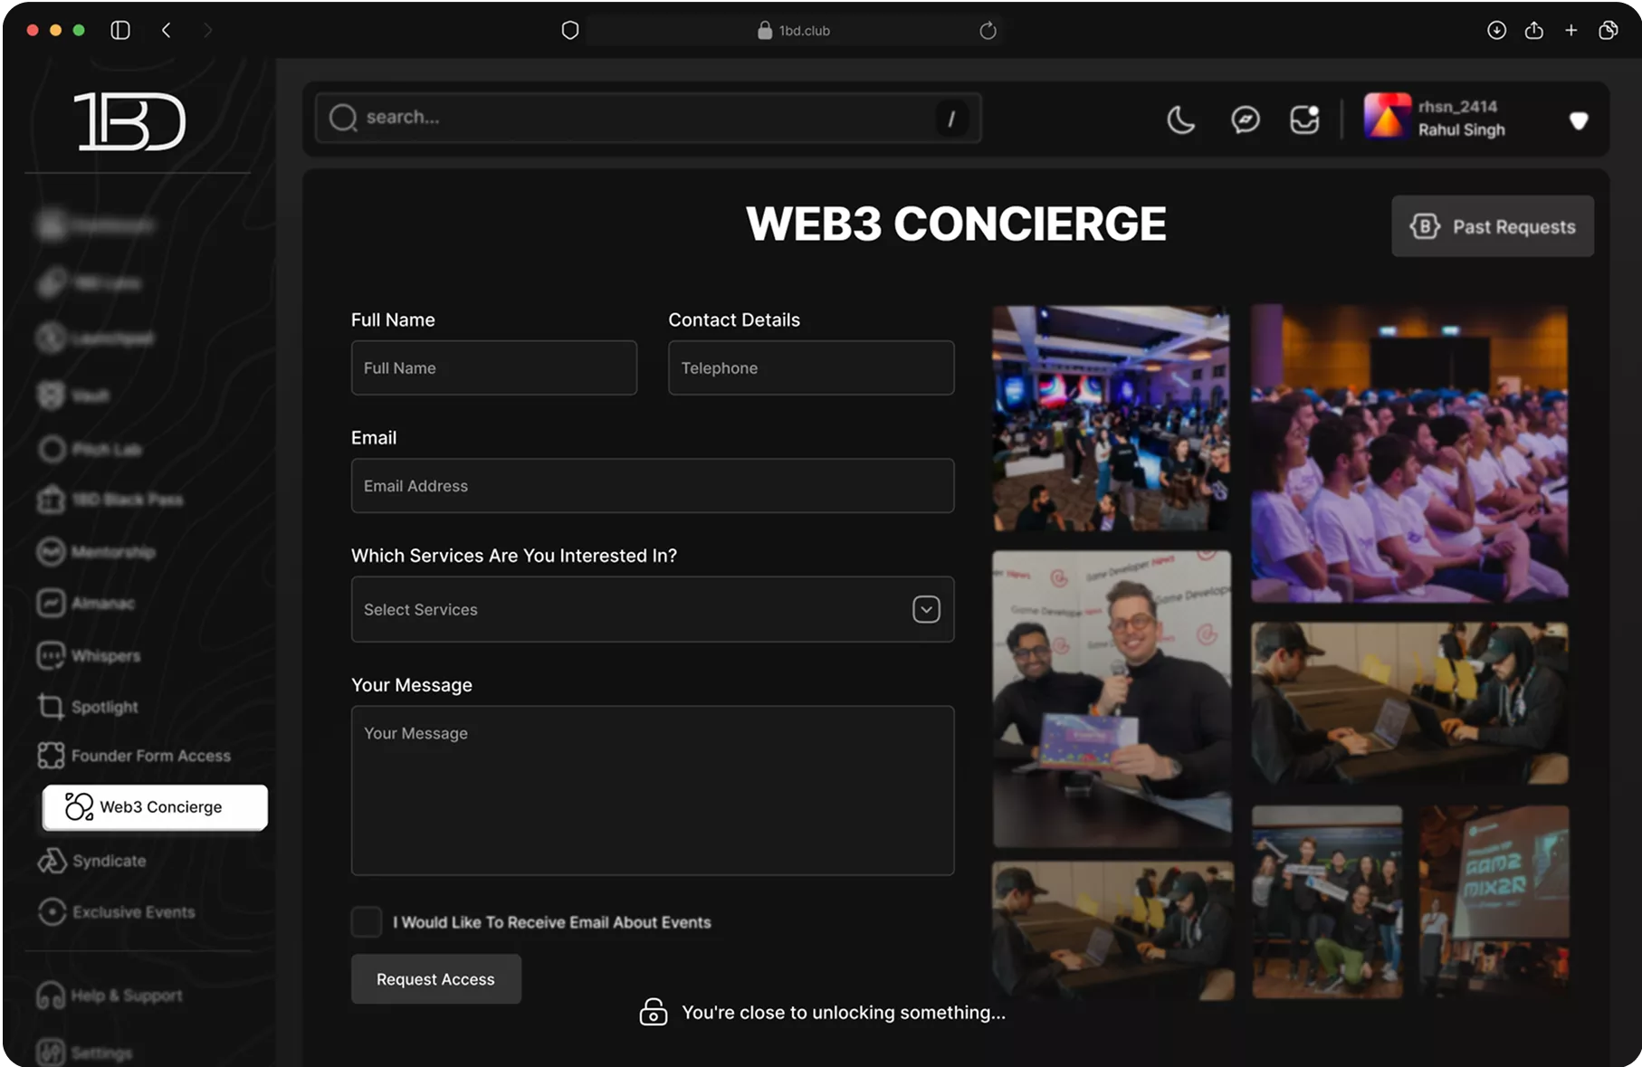Click the 1bd.club address bar
This screenshot has width=1642, height=1067.
(x=793, y=31)
